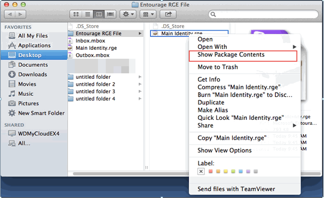
Task: Select Entourage RGE File folder
Action: coord(105,33)
